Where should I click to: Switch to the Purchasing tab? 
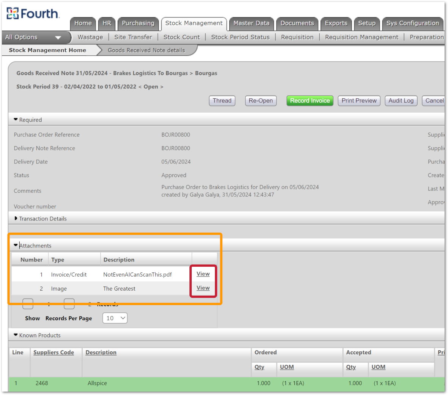click(x=138, y=23)
